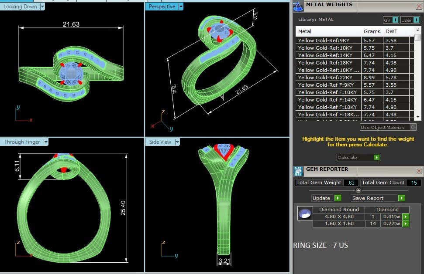Viewport: 424px width, 274px height.
Task: Open the Through Finger viewport dropdown
Action: (x=45, y=142)
